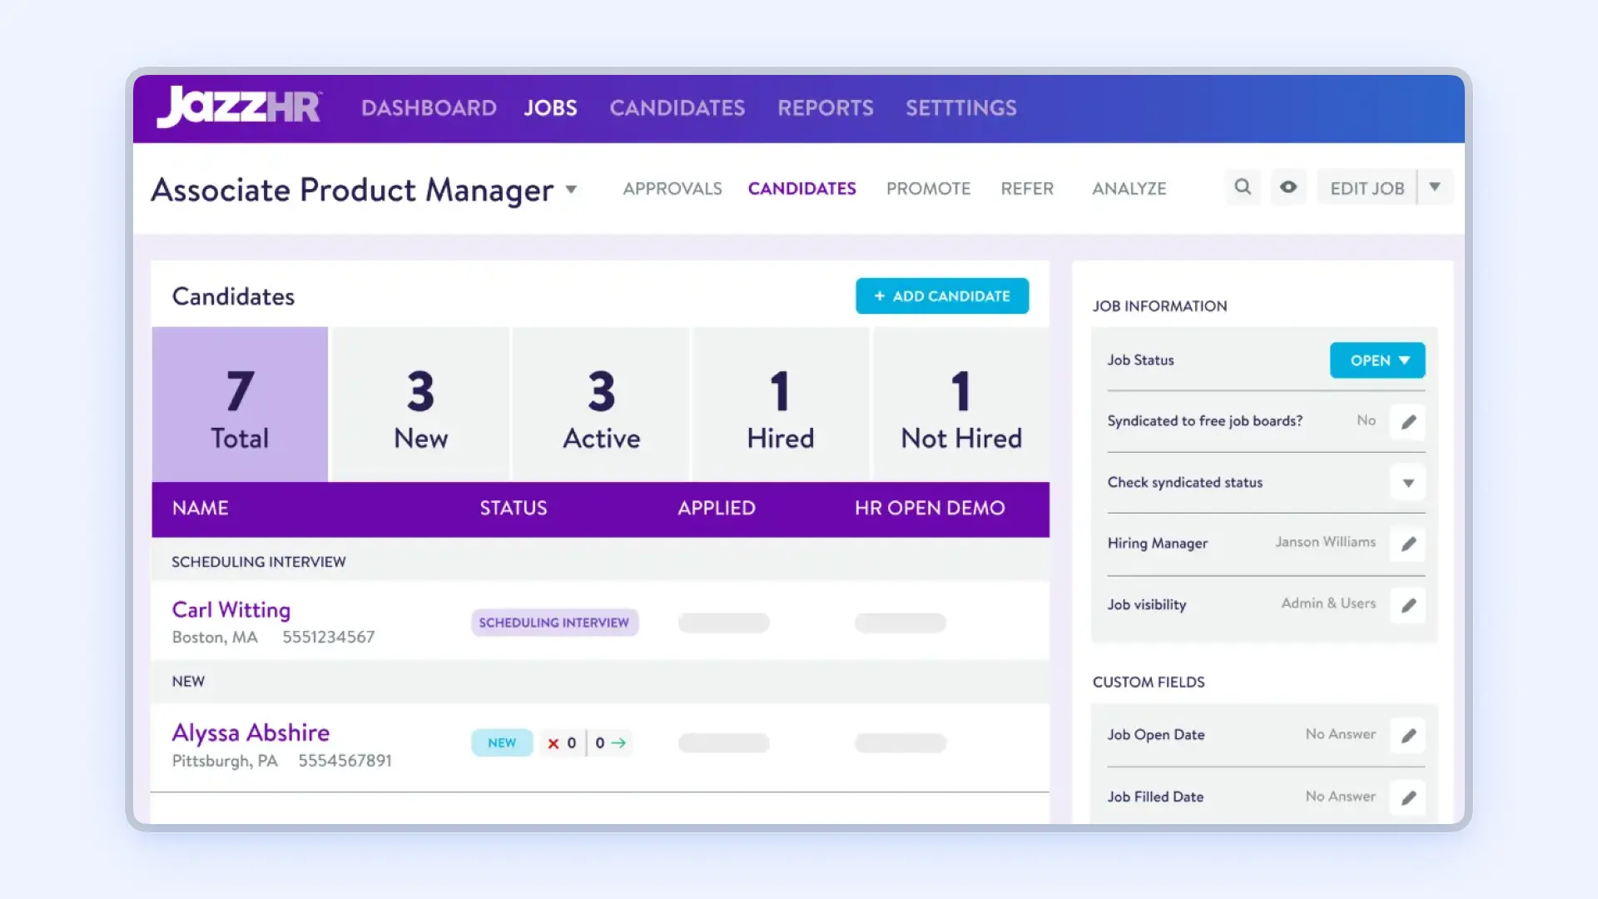The image size is (1598, 899).
Task: Open the Job Status OPEN dropdown
Action: click(1377, 360)
